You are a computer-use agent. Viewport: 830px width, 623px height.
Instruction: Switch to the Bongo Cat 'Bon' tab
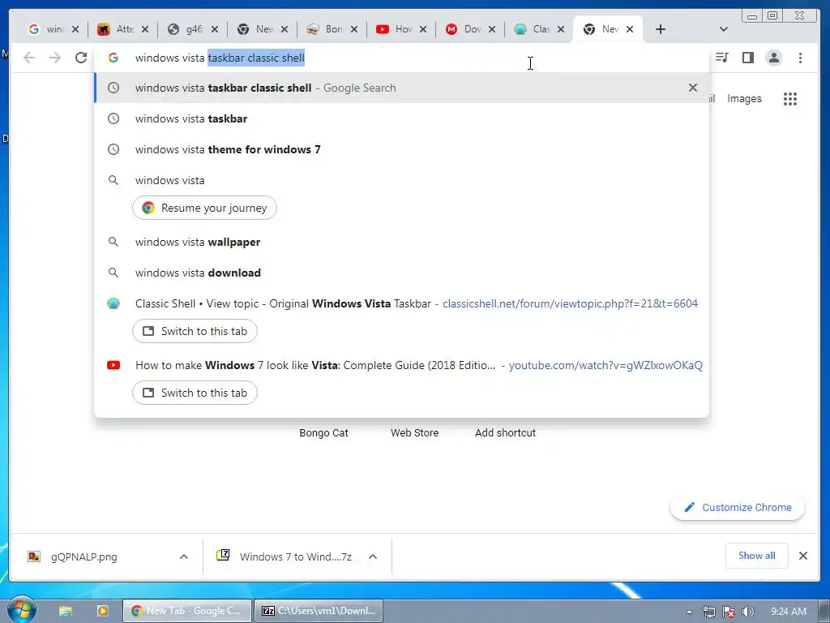click(326, 29)
